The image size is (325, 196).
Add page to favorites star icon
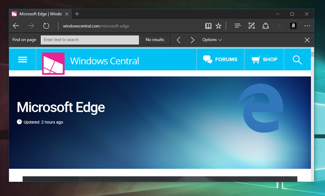tap(218, 26)
